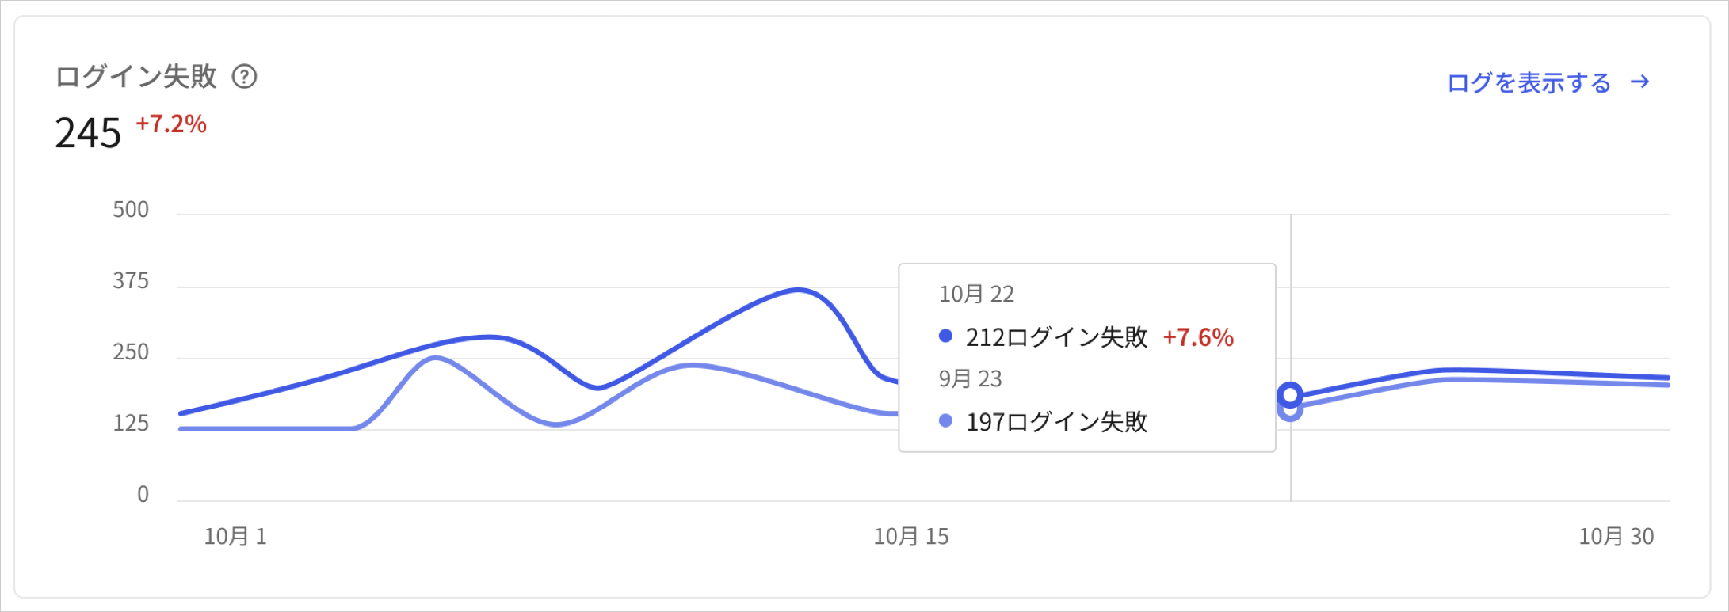This screenshot has height=612, width=1729.
Task: Click the 212ログイン失敗 tooltip entry
Action: [1056, 337]
